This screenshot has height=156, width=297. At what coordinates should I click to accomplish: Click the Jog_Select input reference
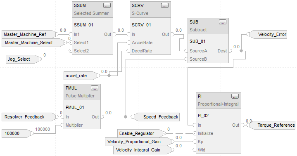click(x=23, y=59)
